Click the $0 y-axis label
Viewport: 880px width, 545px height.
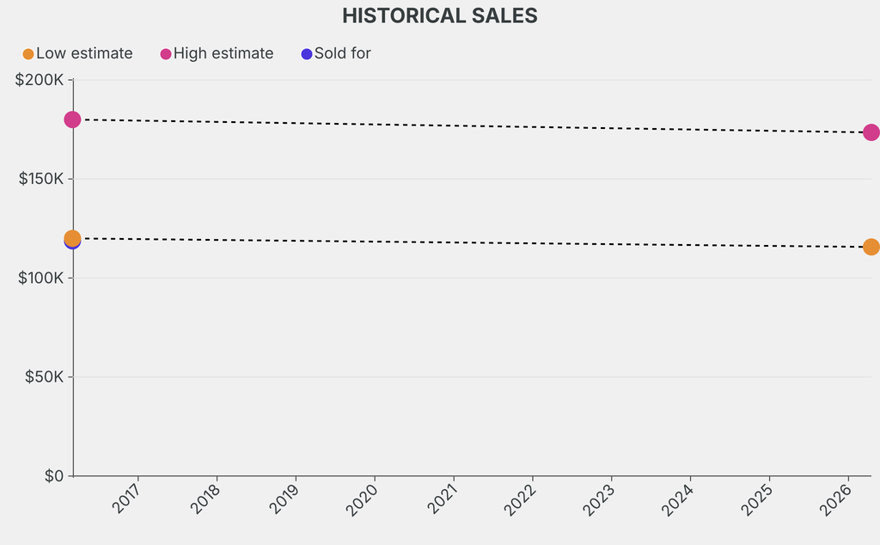[x=53, y=475]
